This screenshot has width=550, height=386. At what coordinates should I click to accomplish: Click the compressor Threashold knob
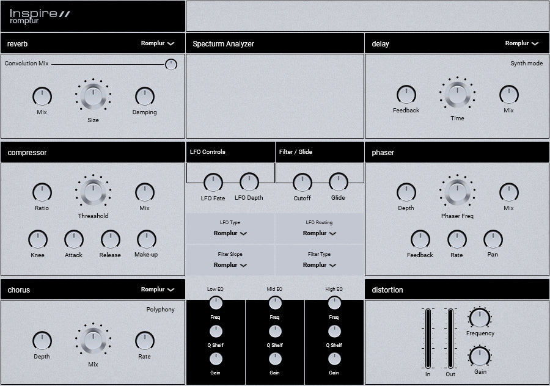pos(93,191)
